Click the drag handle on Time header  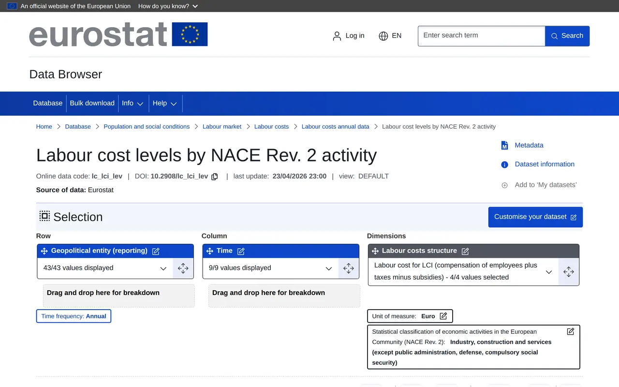tap(209, 251)
